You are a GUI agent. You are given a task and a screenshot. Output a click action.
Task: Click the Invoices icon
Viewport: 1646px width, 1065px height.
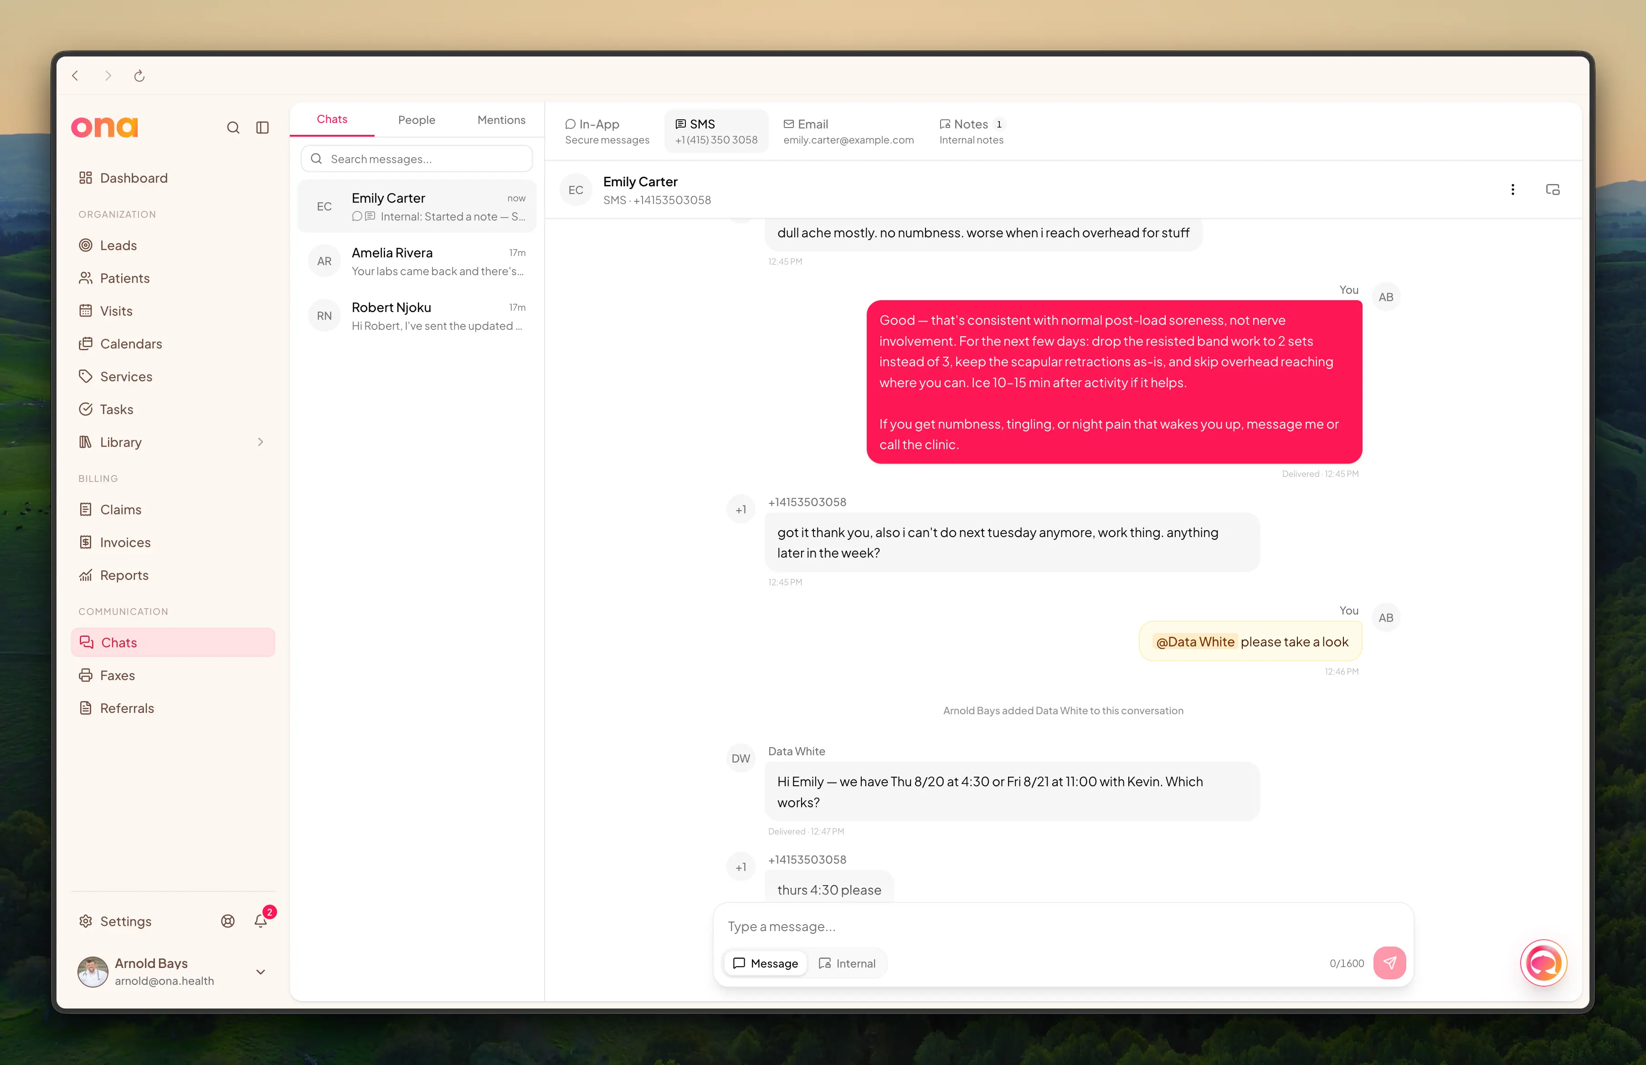pyautogui.click(x=86, y=543)
